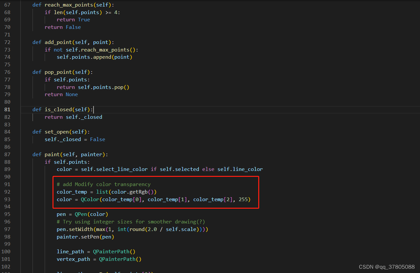
Task: Click the comment "# add Modify color transparency"
Action: [104, 184]
